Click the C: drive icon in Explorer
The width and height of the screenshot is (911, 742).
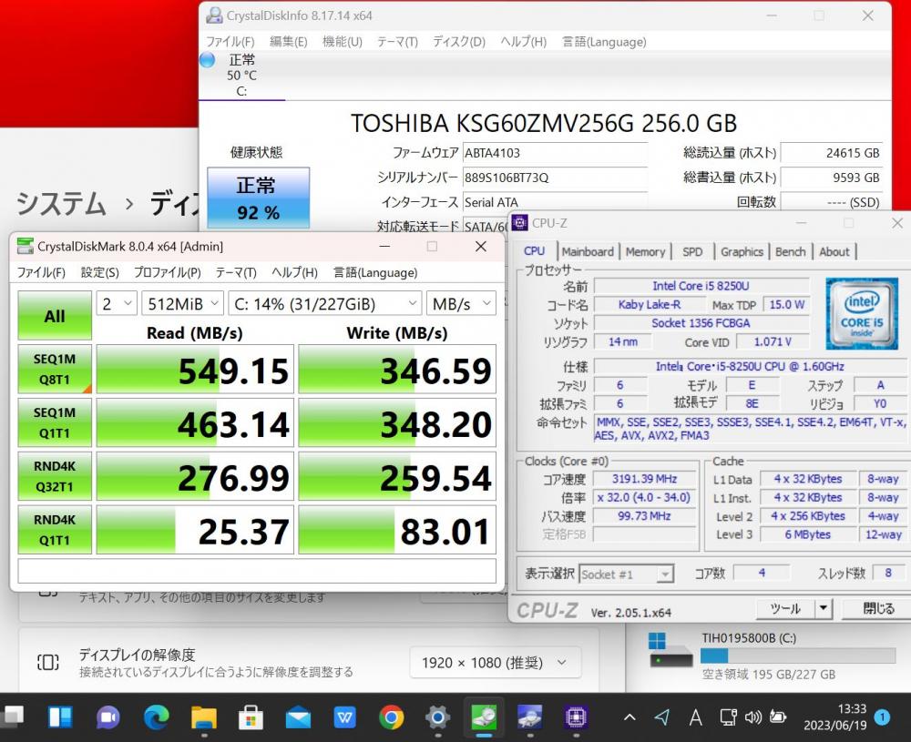click(670, 650)
